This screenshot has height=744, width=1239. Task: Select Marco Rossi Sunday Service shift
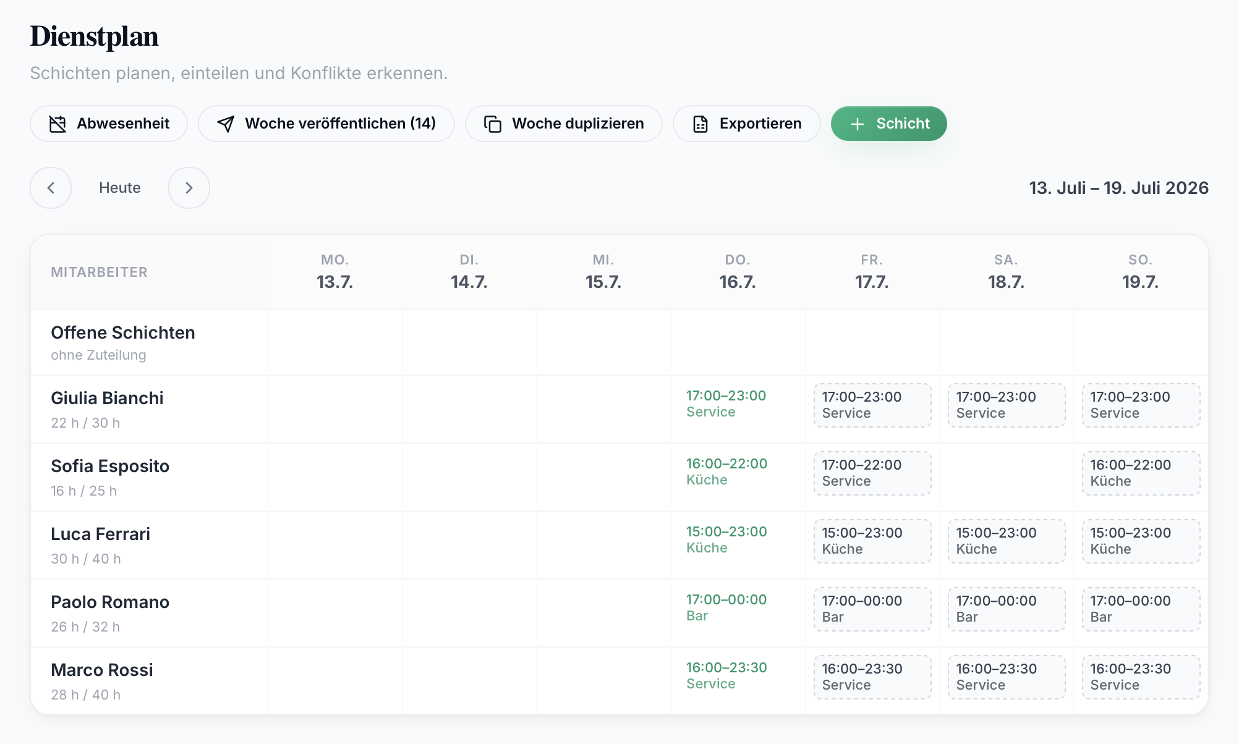coord(1141,677)
